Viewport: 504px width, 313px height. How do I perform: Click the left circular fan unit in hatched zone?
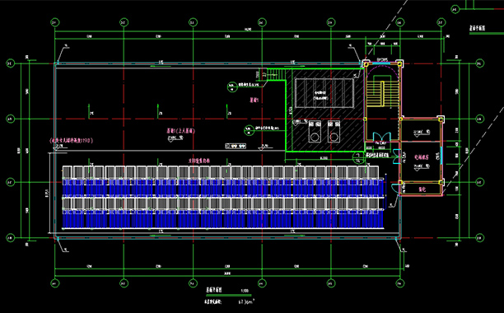tap(315, 132)
